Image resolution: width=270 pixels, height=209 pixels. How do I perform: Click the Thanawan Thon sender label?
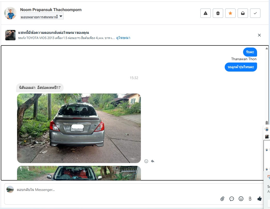coord(244,59)
